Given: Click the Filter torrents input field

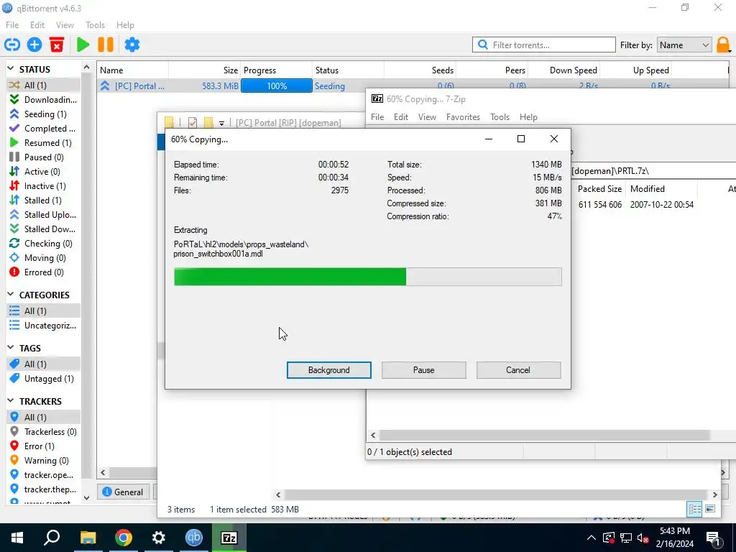Looking at the screenshot, I should [543, 45].
